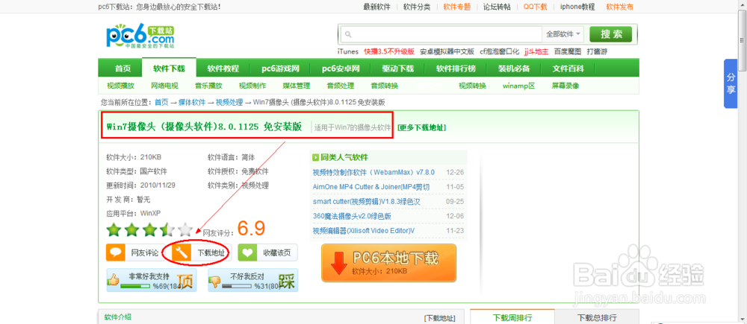Click the green 搜索 search button
The image size is (747, 324).
click(611, 34)
